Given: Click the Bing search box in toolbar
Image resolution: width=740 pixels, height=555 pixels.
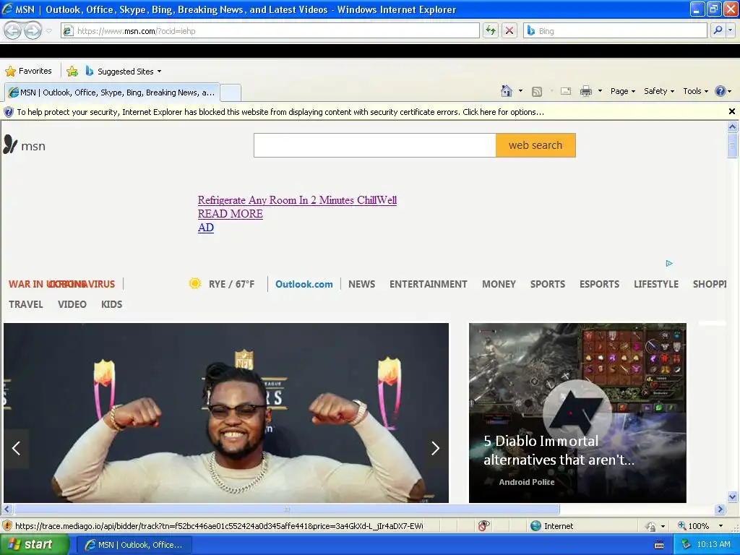Looking at the screenshot, I should point(616,30).
